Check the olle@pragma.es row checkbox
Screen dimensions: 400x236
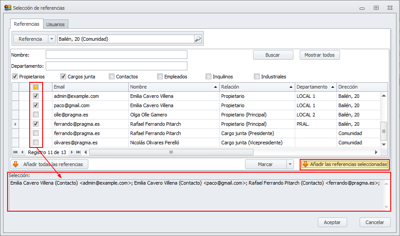(x=36, y=115)
